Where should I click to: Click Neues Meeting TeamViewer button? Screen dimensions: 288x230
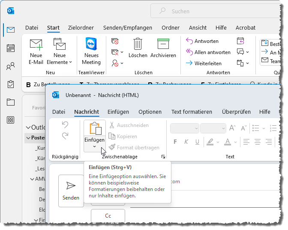pos(91,51)
